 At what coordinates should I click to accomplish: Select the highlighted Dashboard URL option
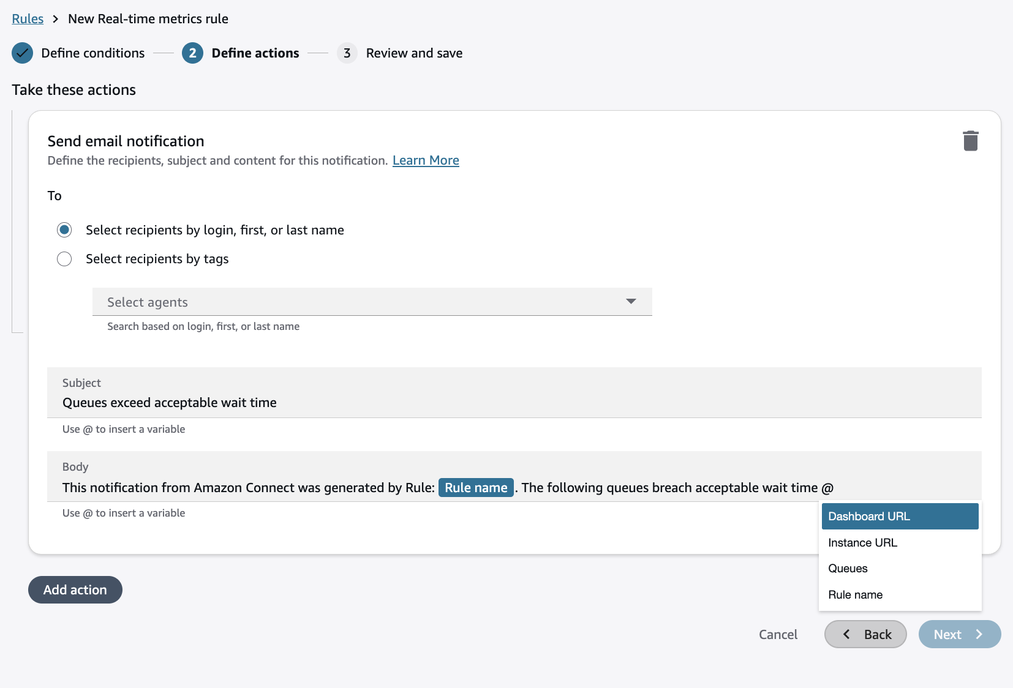point(869,516)
